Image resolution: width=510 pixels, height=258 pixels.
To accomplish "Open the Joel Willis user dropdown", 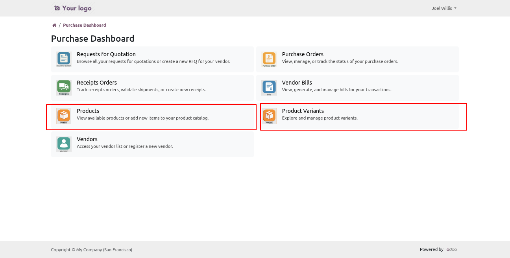I will click(x=443, y=8).
